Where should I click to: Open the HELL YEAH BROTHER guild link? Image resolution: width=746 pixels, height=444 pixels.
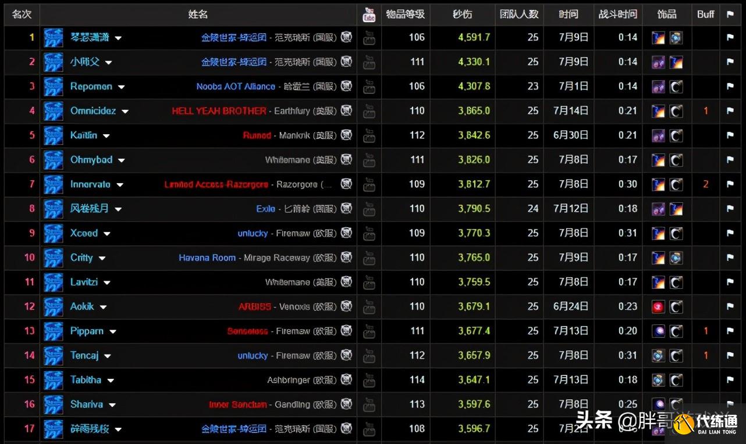tap(219, 111)
